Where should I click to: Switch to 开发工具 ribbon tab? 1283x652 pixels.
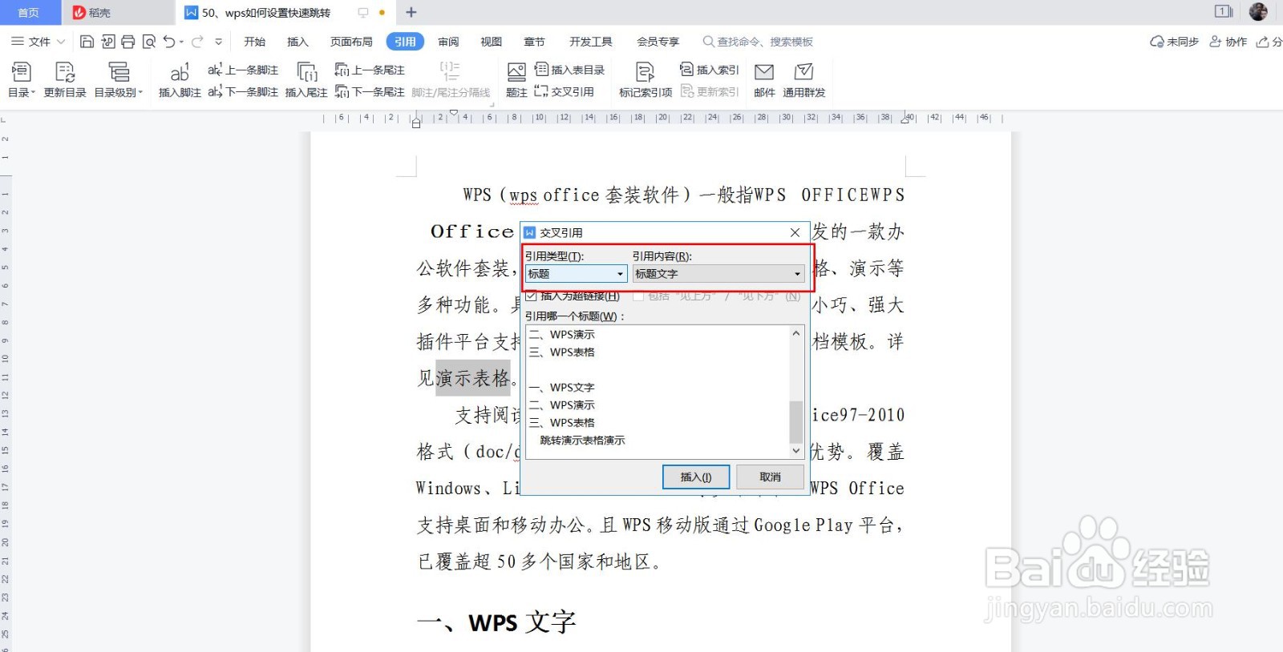pyautogui.click(x=591, y=42)
